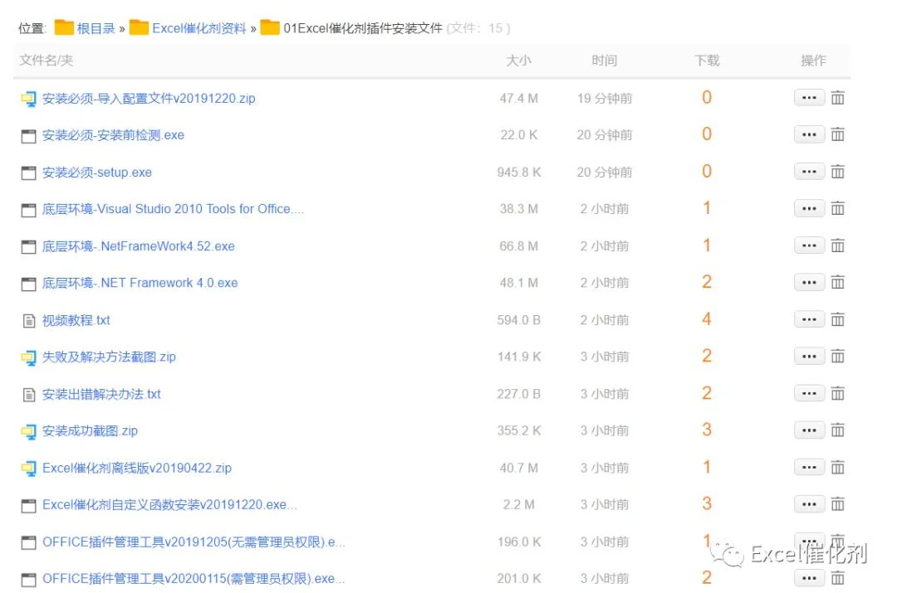Open 底层环境-Visual Studio 2010 Tools for Office
This screenshot has height=593, width=897.
(173, 209)
